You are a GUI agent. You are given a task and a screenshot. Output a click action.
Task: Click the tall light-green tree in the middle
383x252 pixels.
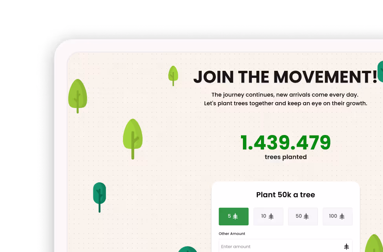[x=133, y=139]
